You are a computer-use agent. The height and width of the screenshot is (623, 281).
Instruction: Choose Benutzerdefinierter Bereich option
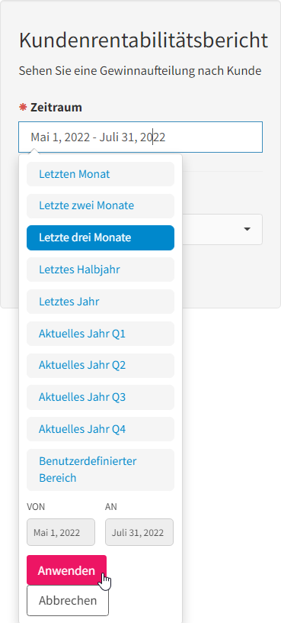click(101, 470)
